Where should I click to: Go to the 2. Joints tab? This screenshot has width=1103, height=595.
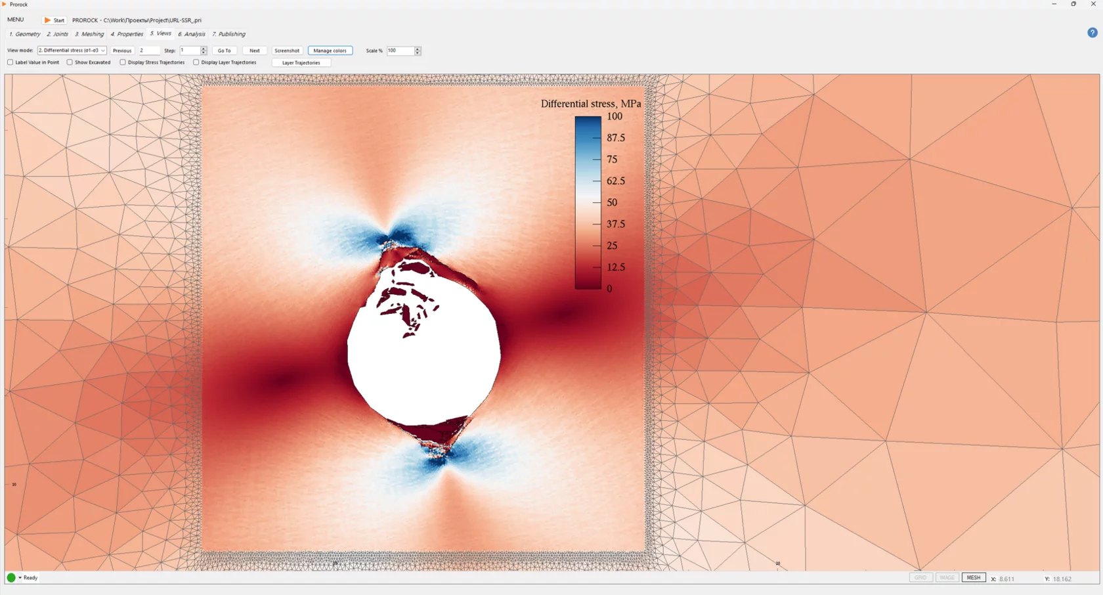58,34
